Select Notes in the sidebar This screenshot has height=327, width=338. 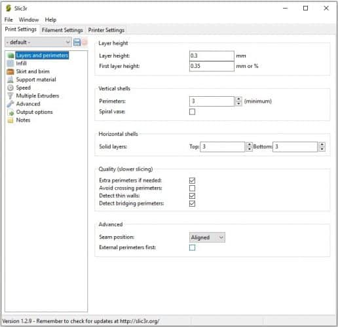point(23,120)
